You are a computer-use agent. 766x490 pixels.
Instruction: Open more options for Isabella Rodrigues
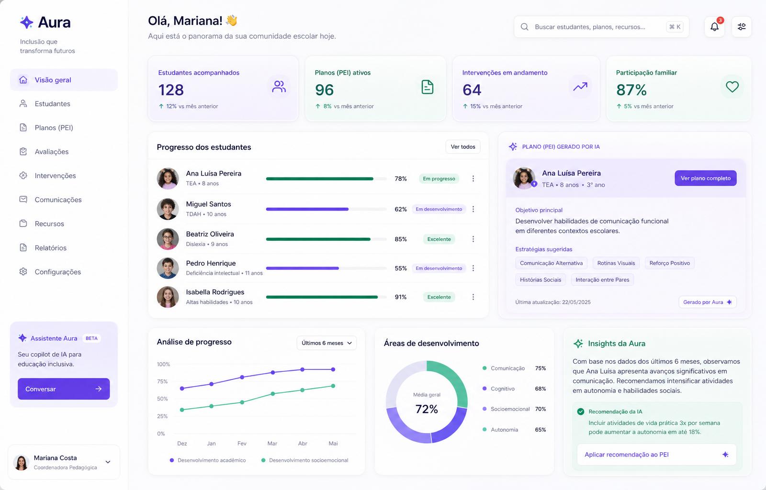point(473,297)
